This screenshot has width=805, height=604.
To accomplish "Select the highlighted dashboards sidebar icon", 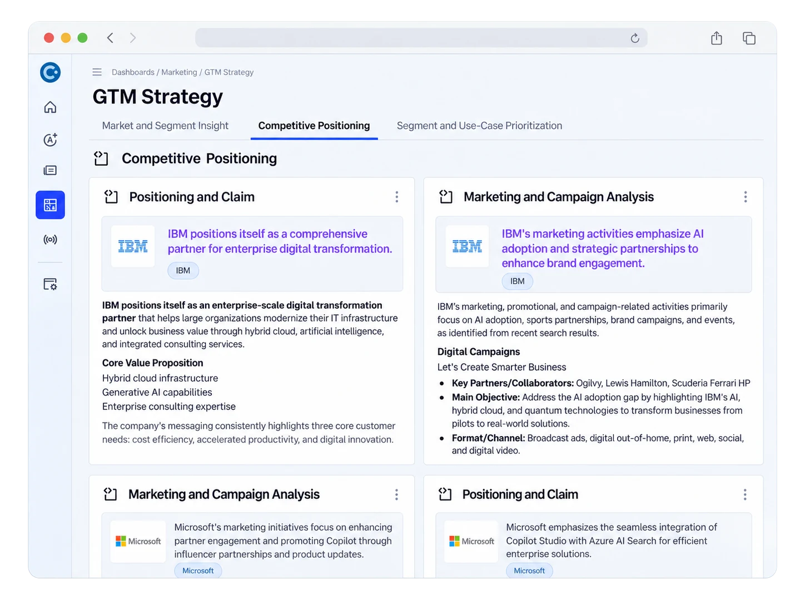I will coord(50,205).
